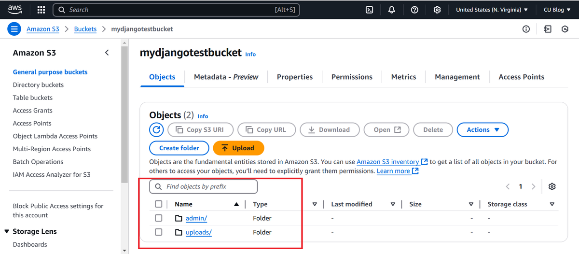This screenshot has height=254, width=579.
Task: Click Info link beside bucket name
Action: (x=250, y=54)
